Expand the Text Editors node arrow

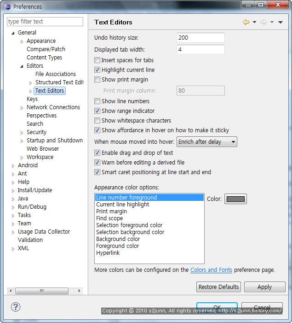pos(30,91)
